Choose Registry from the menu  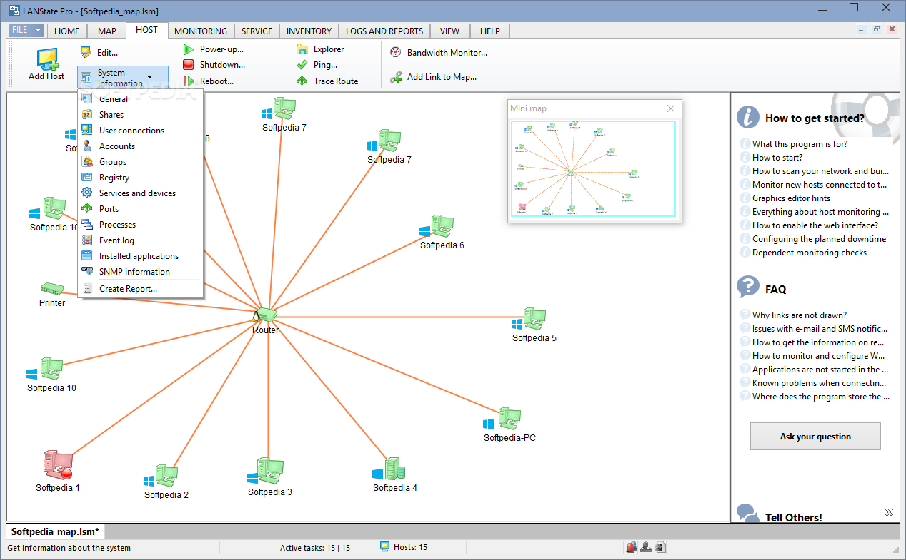pos(141,178)
